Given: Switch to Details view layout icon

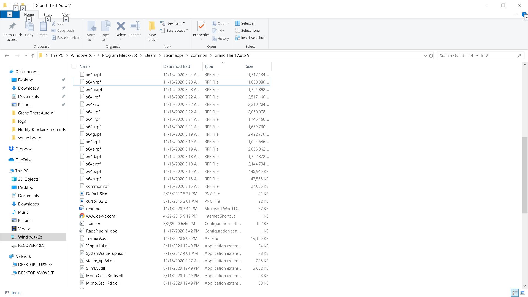Looking at the screenshot, I should tap(515, 293).
